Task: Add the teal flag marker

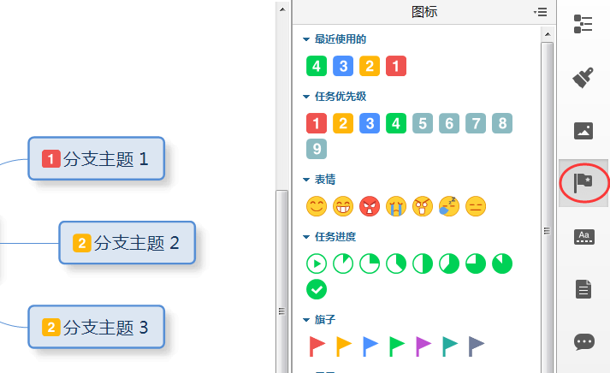Action: tap(450, 346)
